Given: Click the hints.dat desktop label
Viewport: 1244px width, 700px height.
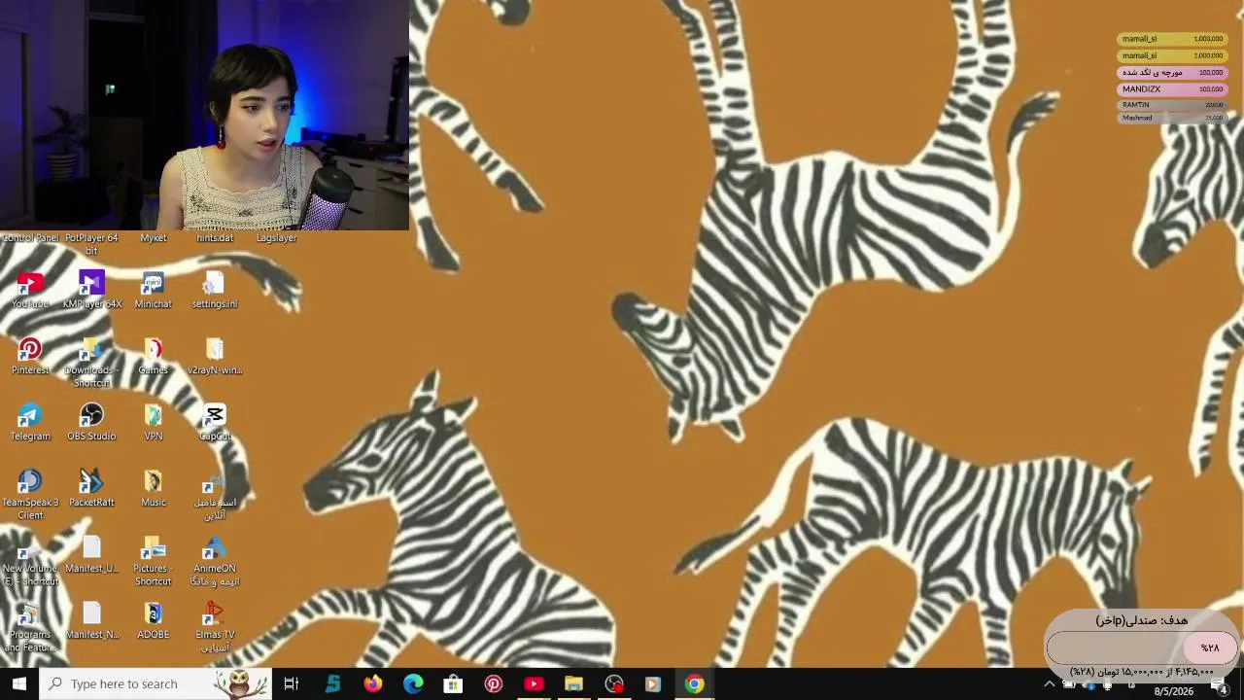Looking at the screenshot, I should click(x=215, y=238).
